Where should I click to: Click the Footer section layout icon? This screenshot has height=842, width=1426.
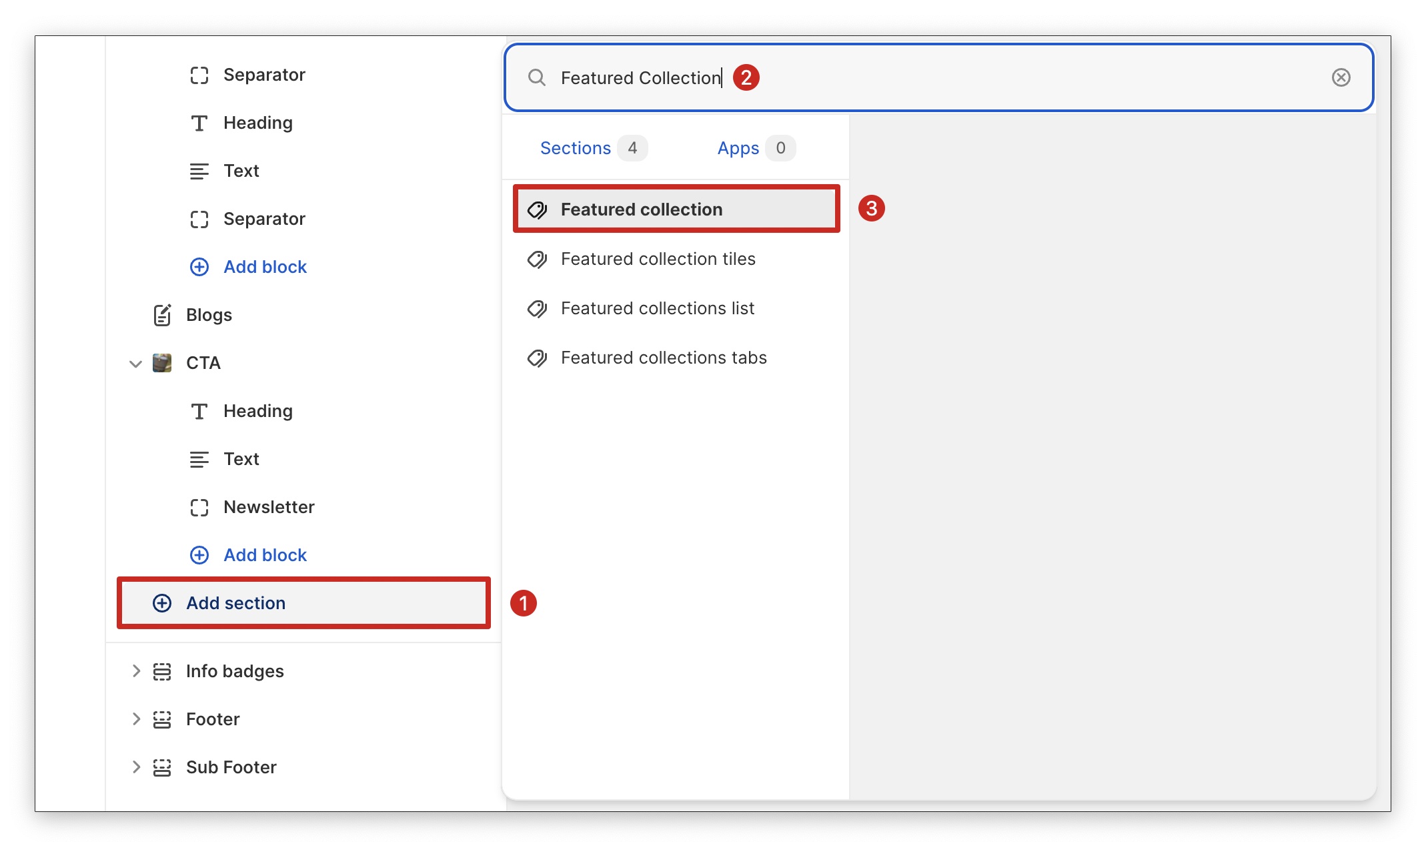[162, 719]
